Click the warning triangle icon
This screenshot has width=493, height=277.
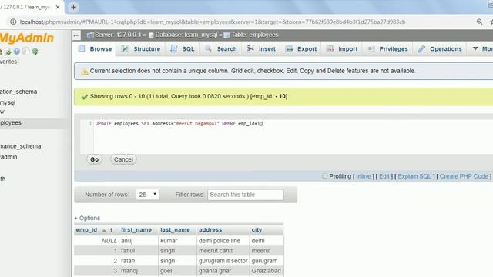tap(84, 72)
